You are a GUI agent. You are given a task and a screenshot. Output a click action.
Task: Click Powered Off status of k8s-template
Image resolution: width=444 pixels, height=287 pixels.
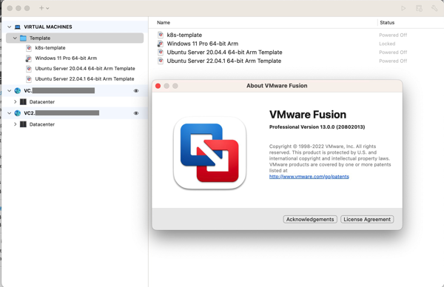pos(393,35)
